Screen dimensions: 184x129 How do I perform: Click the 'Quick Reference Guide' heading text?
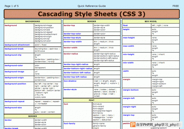[92, 6]
